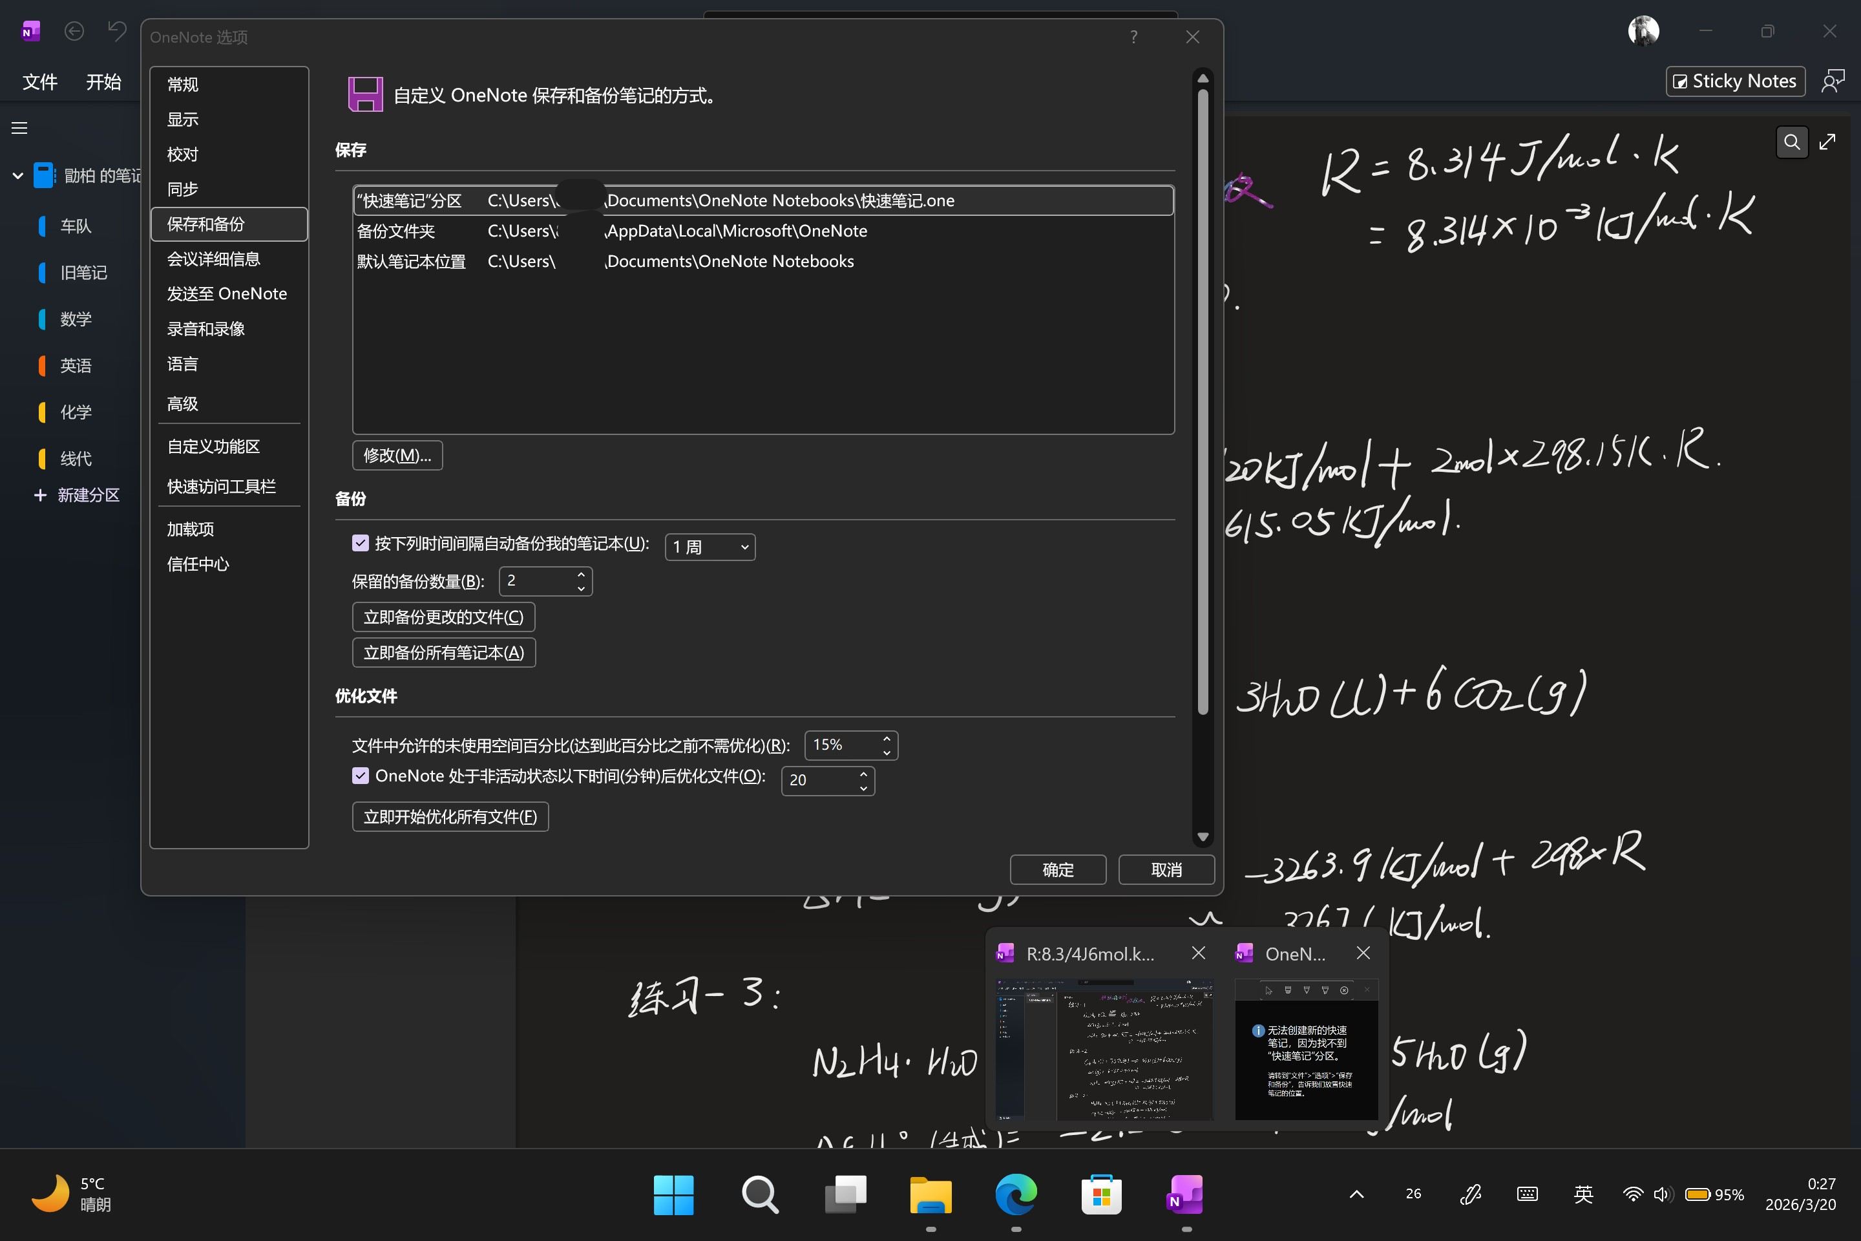
Task: Collapse the 勖柏 notebook chevron
Action: [17, 176]
